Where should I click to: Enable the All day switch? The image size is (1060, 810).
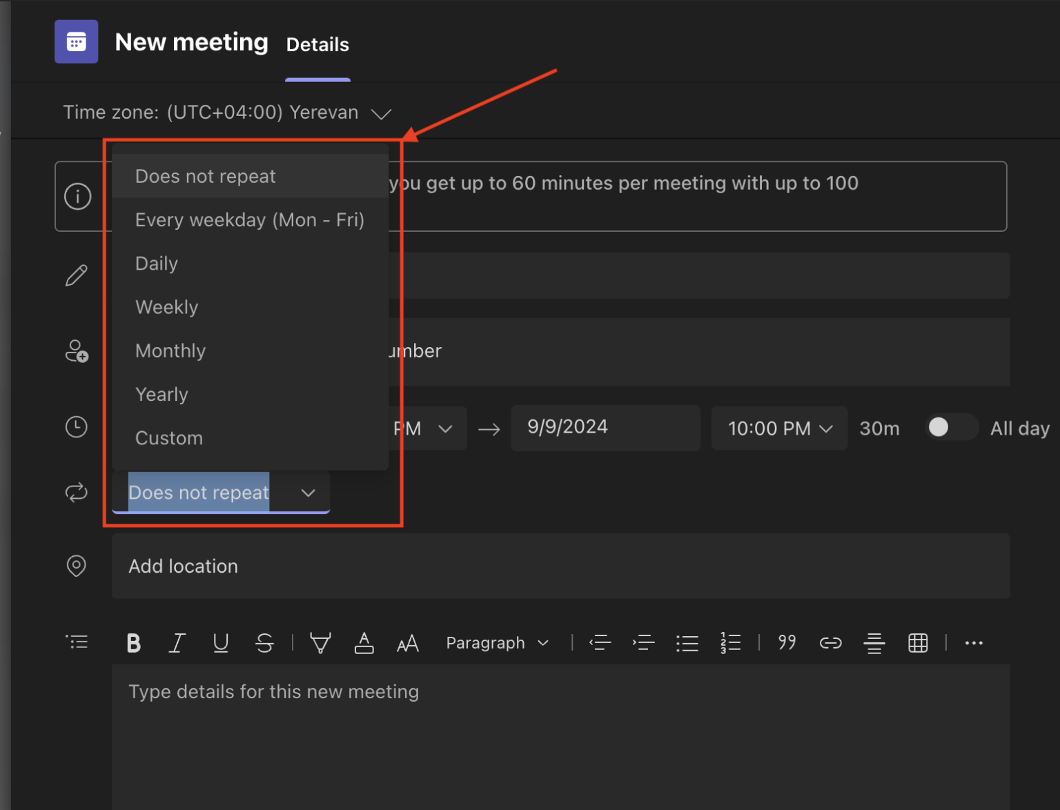[x=951, y=428]
